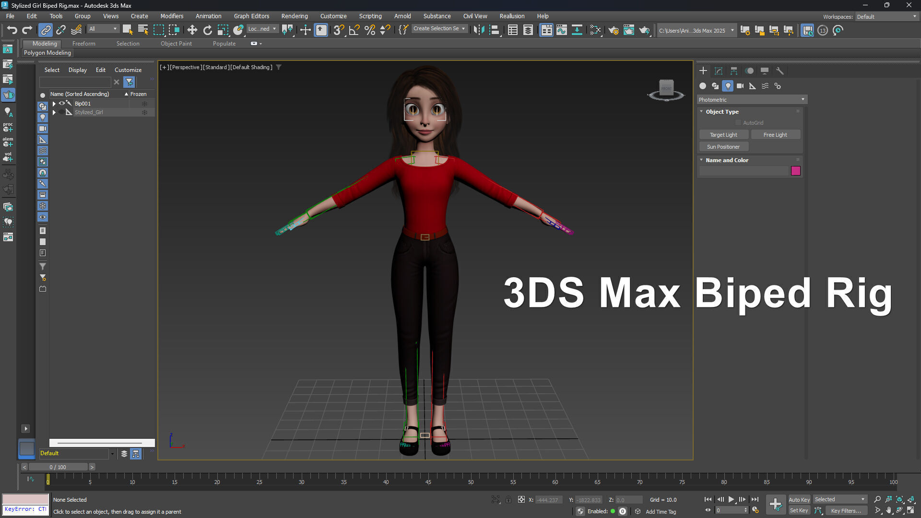Click the Target Light button
Viewport: 921px width, 518px height.
[x=723, y=135]
